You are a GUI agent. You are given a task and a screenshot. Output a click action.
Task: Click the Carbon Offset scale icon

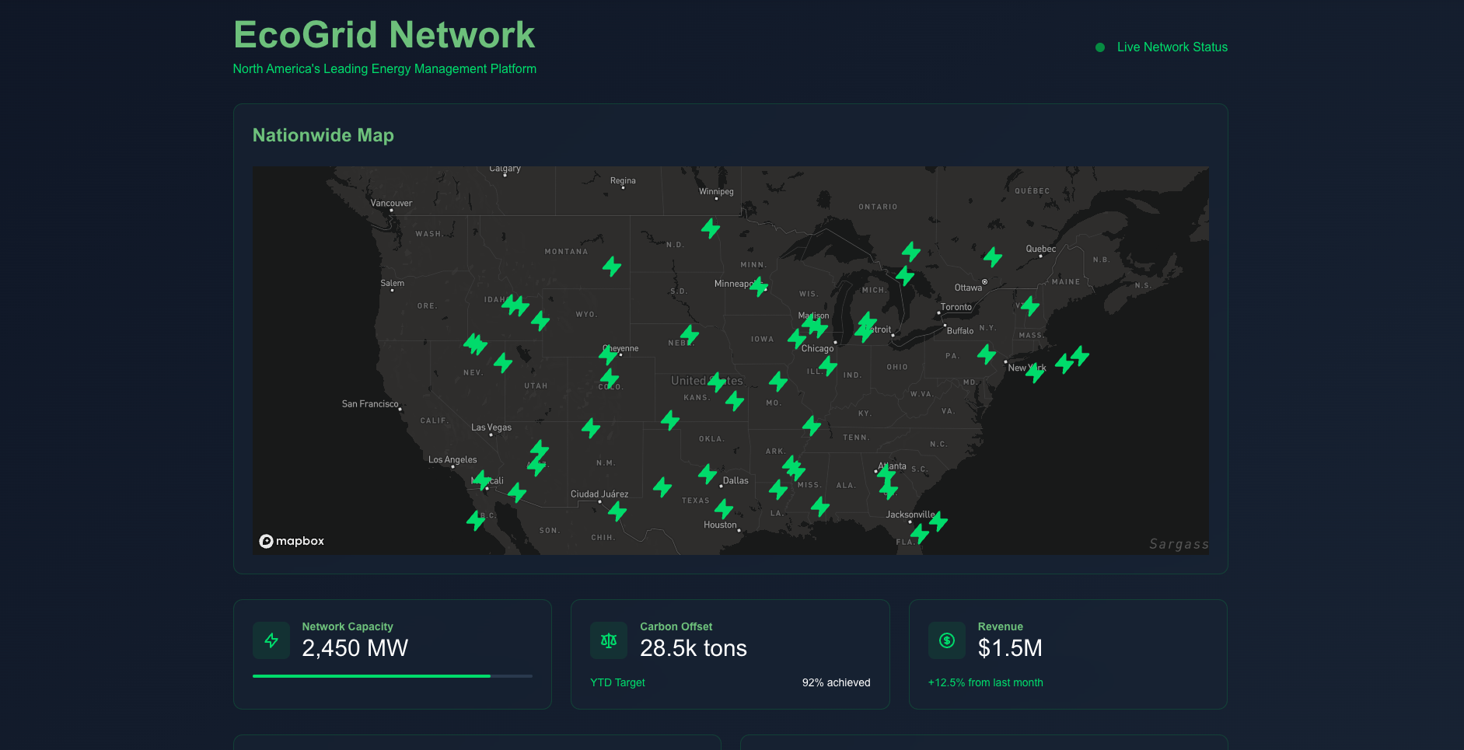pos(609,640)
